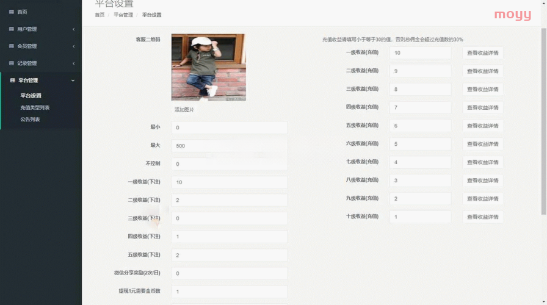Click 查看收益详情 for 七级收益(充值)

[x=483, y=162]
